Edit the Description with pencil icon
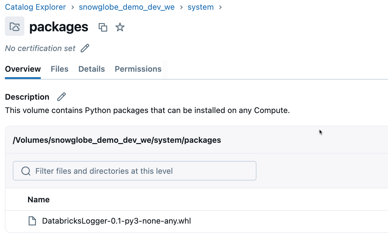Screen dimensions: 388x240 pyautogui.click(x=62, y=97)
